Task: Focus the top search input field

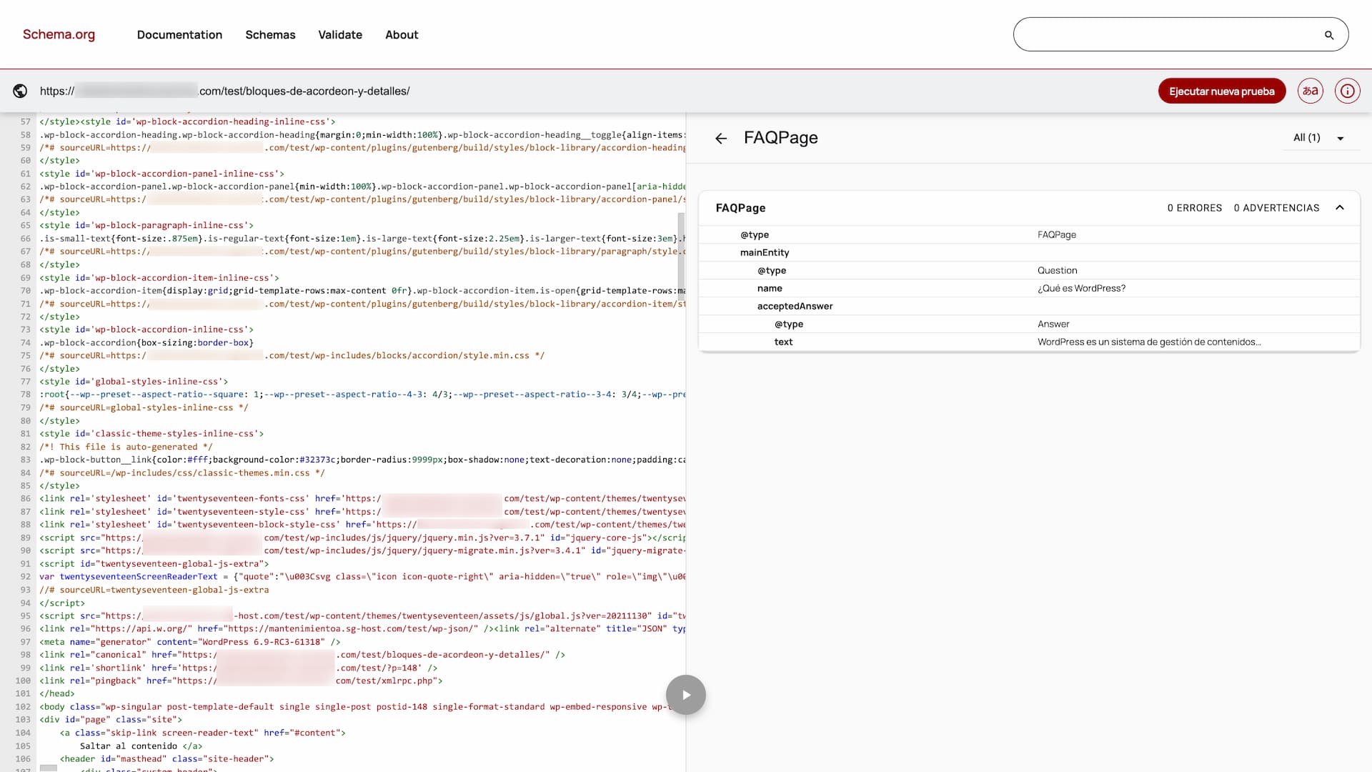Action: pos(1165,34)
